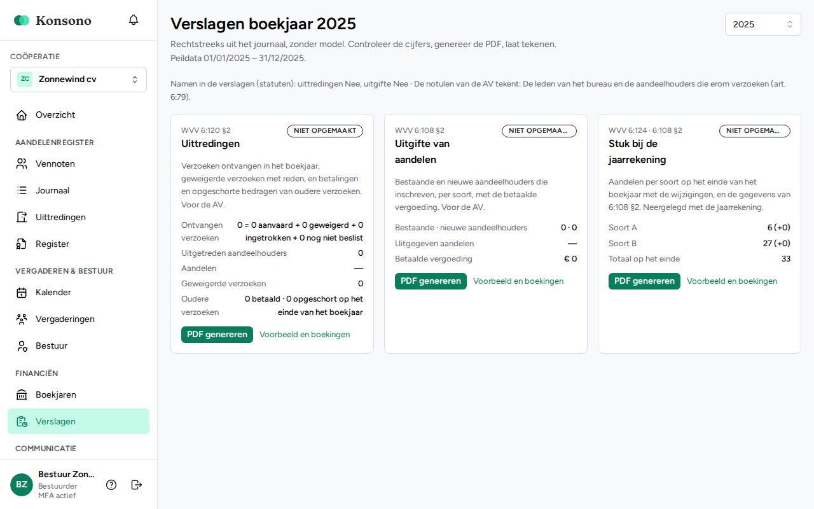Click the Register icon in sidebar
The image size is (814, 509).
(22, 244)
